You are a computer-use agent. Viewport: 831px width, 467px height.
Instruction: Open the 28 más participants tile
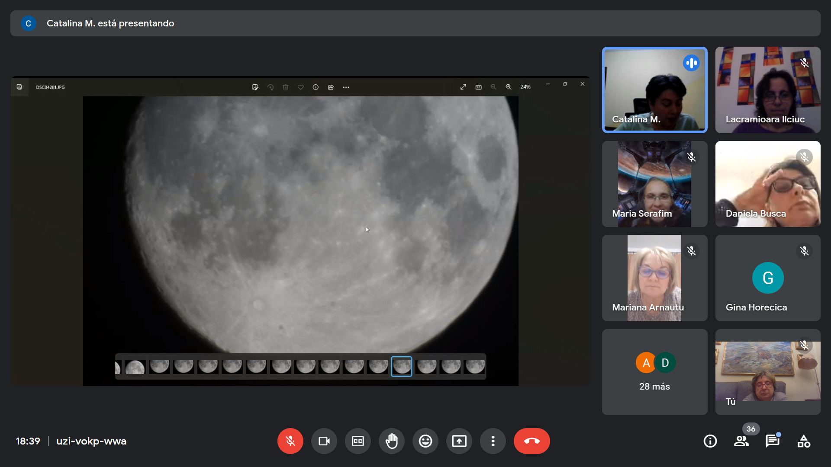[654, 372]
